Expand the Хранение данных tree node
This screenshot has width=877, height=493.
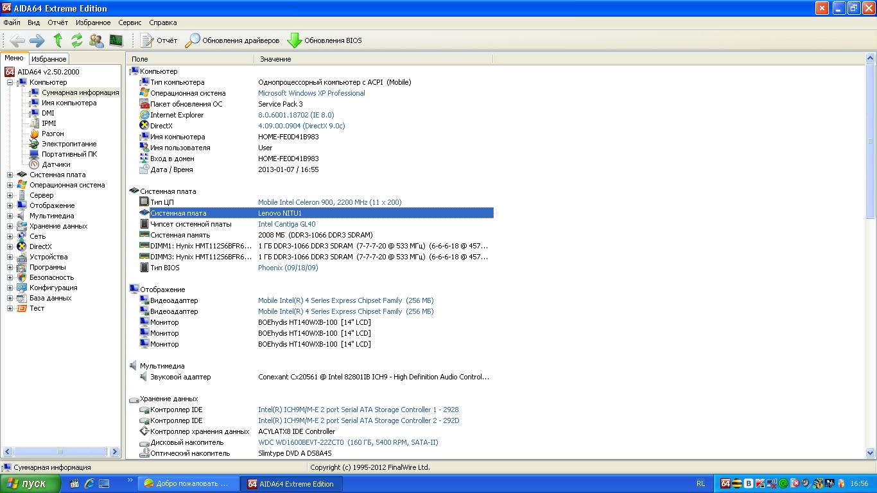[10, 226]
